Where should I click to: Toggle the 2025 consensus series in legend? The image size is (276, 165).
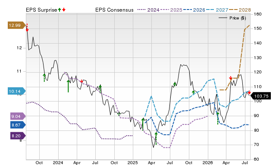pos(171,10)
